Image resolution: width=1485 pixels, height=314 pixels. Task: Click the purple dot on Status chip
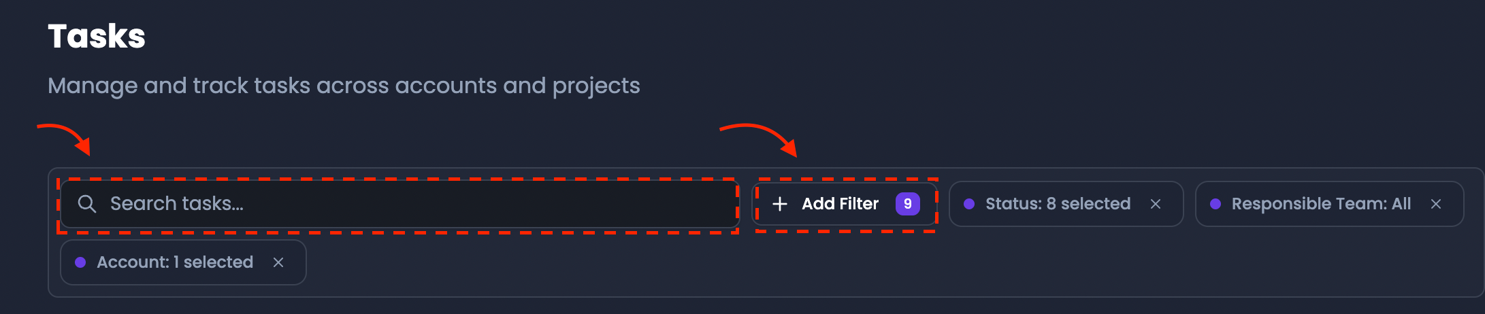tap(969, 204)
